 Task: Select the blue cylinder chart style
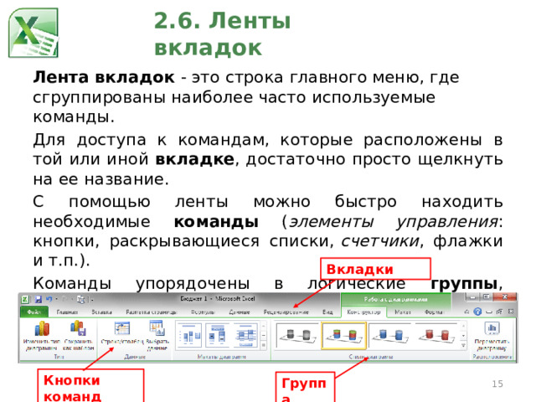pyautogui.click(x=390, y=336)
